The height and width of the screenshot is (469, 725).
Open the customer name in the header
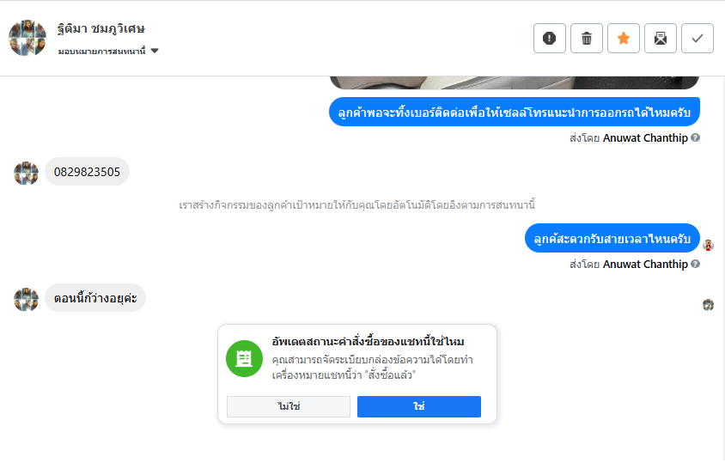[x=101, y=29]
